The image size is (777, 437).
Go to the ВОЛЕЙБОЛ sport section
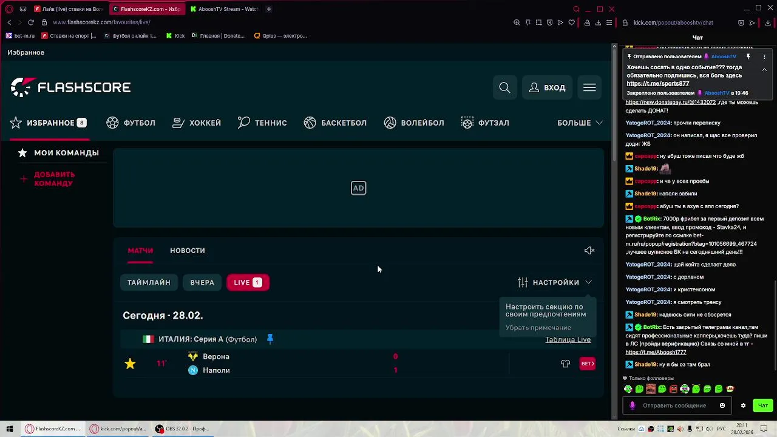[x=414, y=123]
